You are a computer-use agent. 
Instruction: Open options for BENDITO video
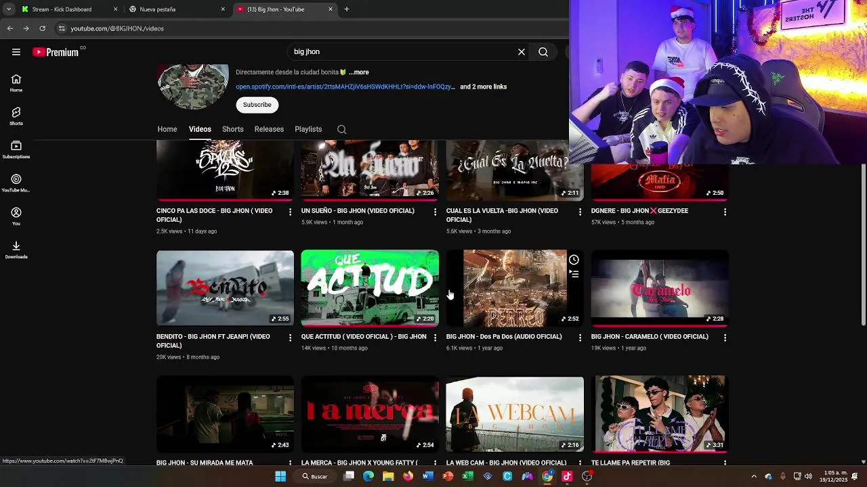(291, 338)
